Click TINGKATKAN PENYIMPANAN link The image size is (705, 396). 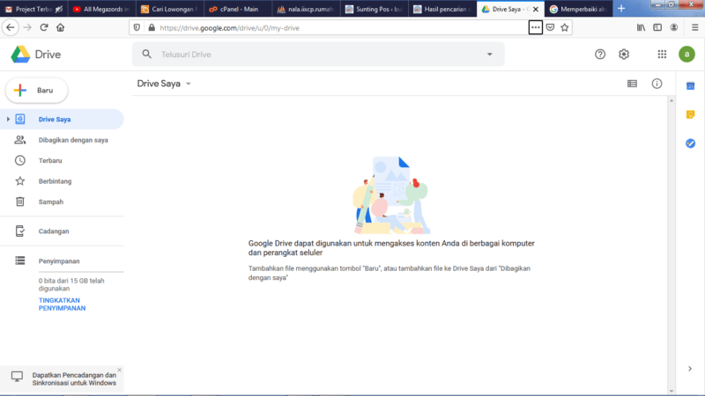62,304
